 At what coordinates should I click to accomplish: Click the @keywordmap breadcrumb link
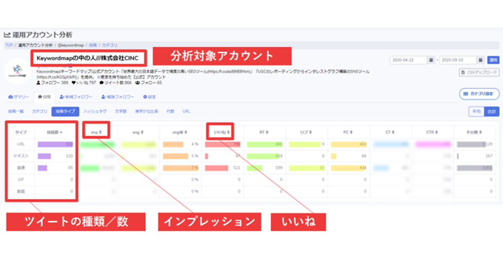[70, 45]
